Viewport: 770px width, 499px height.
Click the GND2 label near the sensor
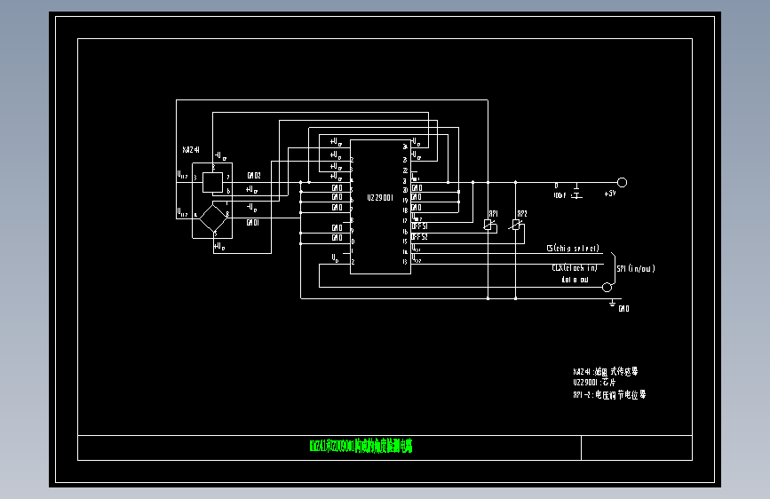tap(254, 175)
